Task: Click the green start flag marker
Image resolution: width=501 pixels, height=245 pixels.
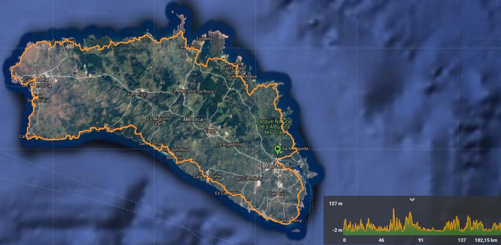Action: point(277,149)
